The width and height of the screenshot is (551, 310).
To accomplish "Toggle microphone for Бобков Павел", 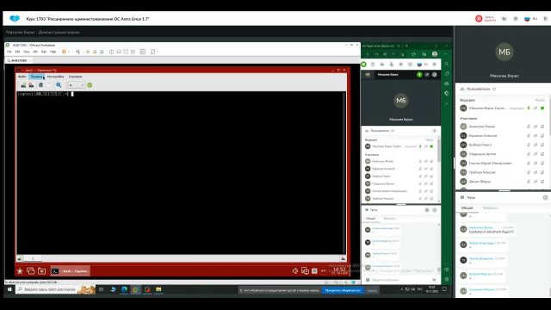I will 528,145.
